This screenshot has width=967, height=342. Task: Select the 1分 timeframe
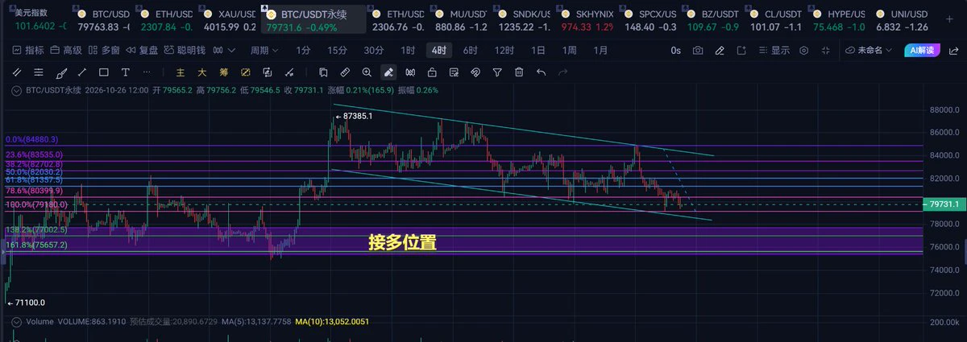point(303,50)
